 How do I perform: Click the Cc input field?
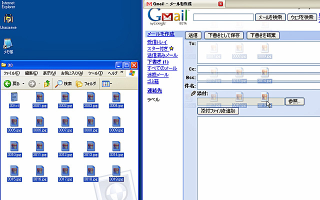tap(258, 69)
